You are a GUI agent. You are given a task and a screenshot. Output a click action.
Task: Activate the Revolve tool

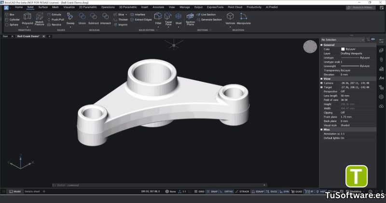(x=54, y=25)
